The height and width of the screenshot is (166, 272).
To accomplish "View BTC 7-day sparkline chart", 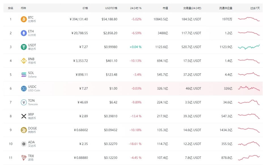I will pos(249,19).
